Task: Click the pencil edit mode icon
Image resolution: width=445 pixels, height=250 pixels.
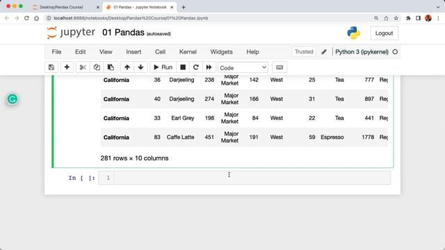Action: click(x=324, y=52)
